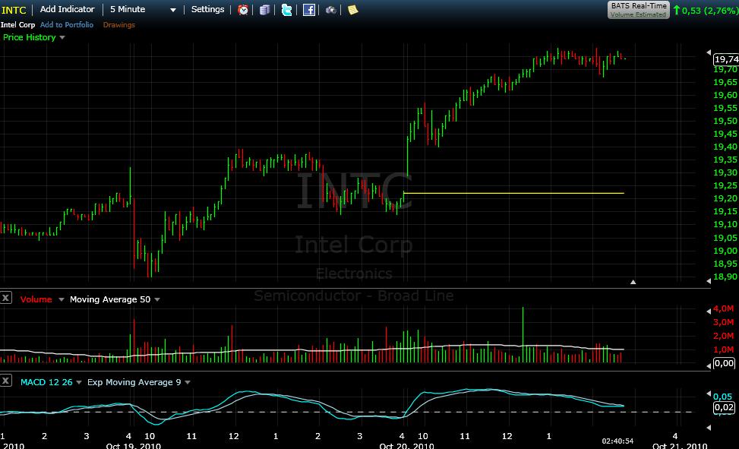Image resolution: width=739 pixels, height=449 pixels.
Task: Open the alarm clock alert icon
Action: tap(243, 9)
